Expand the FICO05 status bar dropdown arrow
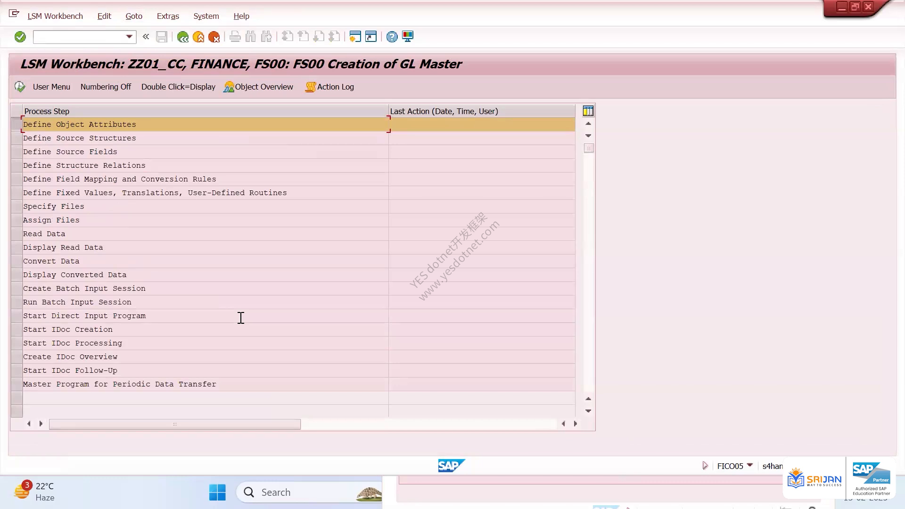The height and width of the screenshot is (509, 905). [750, 466]
